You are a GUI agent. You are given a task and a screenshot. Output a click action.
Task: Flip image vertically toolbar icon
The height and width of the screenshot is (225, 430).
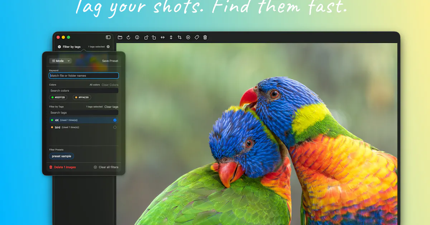171,37
